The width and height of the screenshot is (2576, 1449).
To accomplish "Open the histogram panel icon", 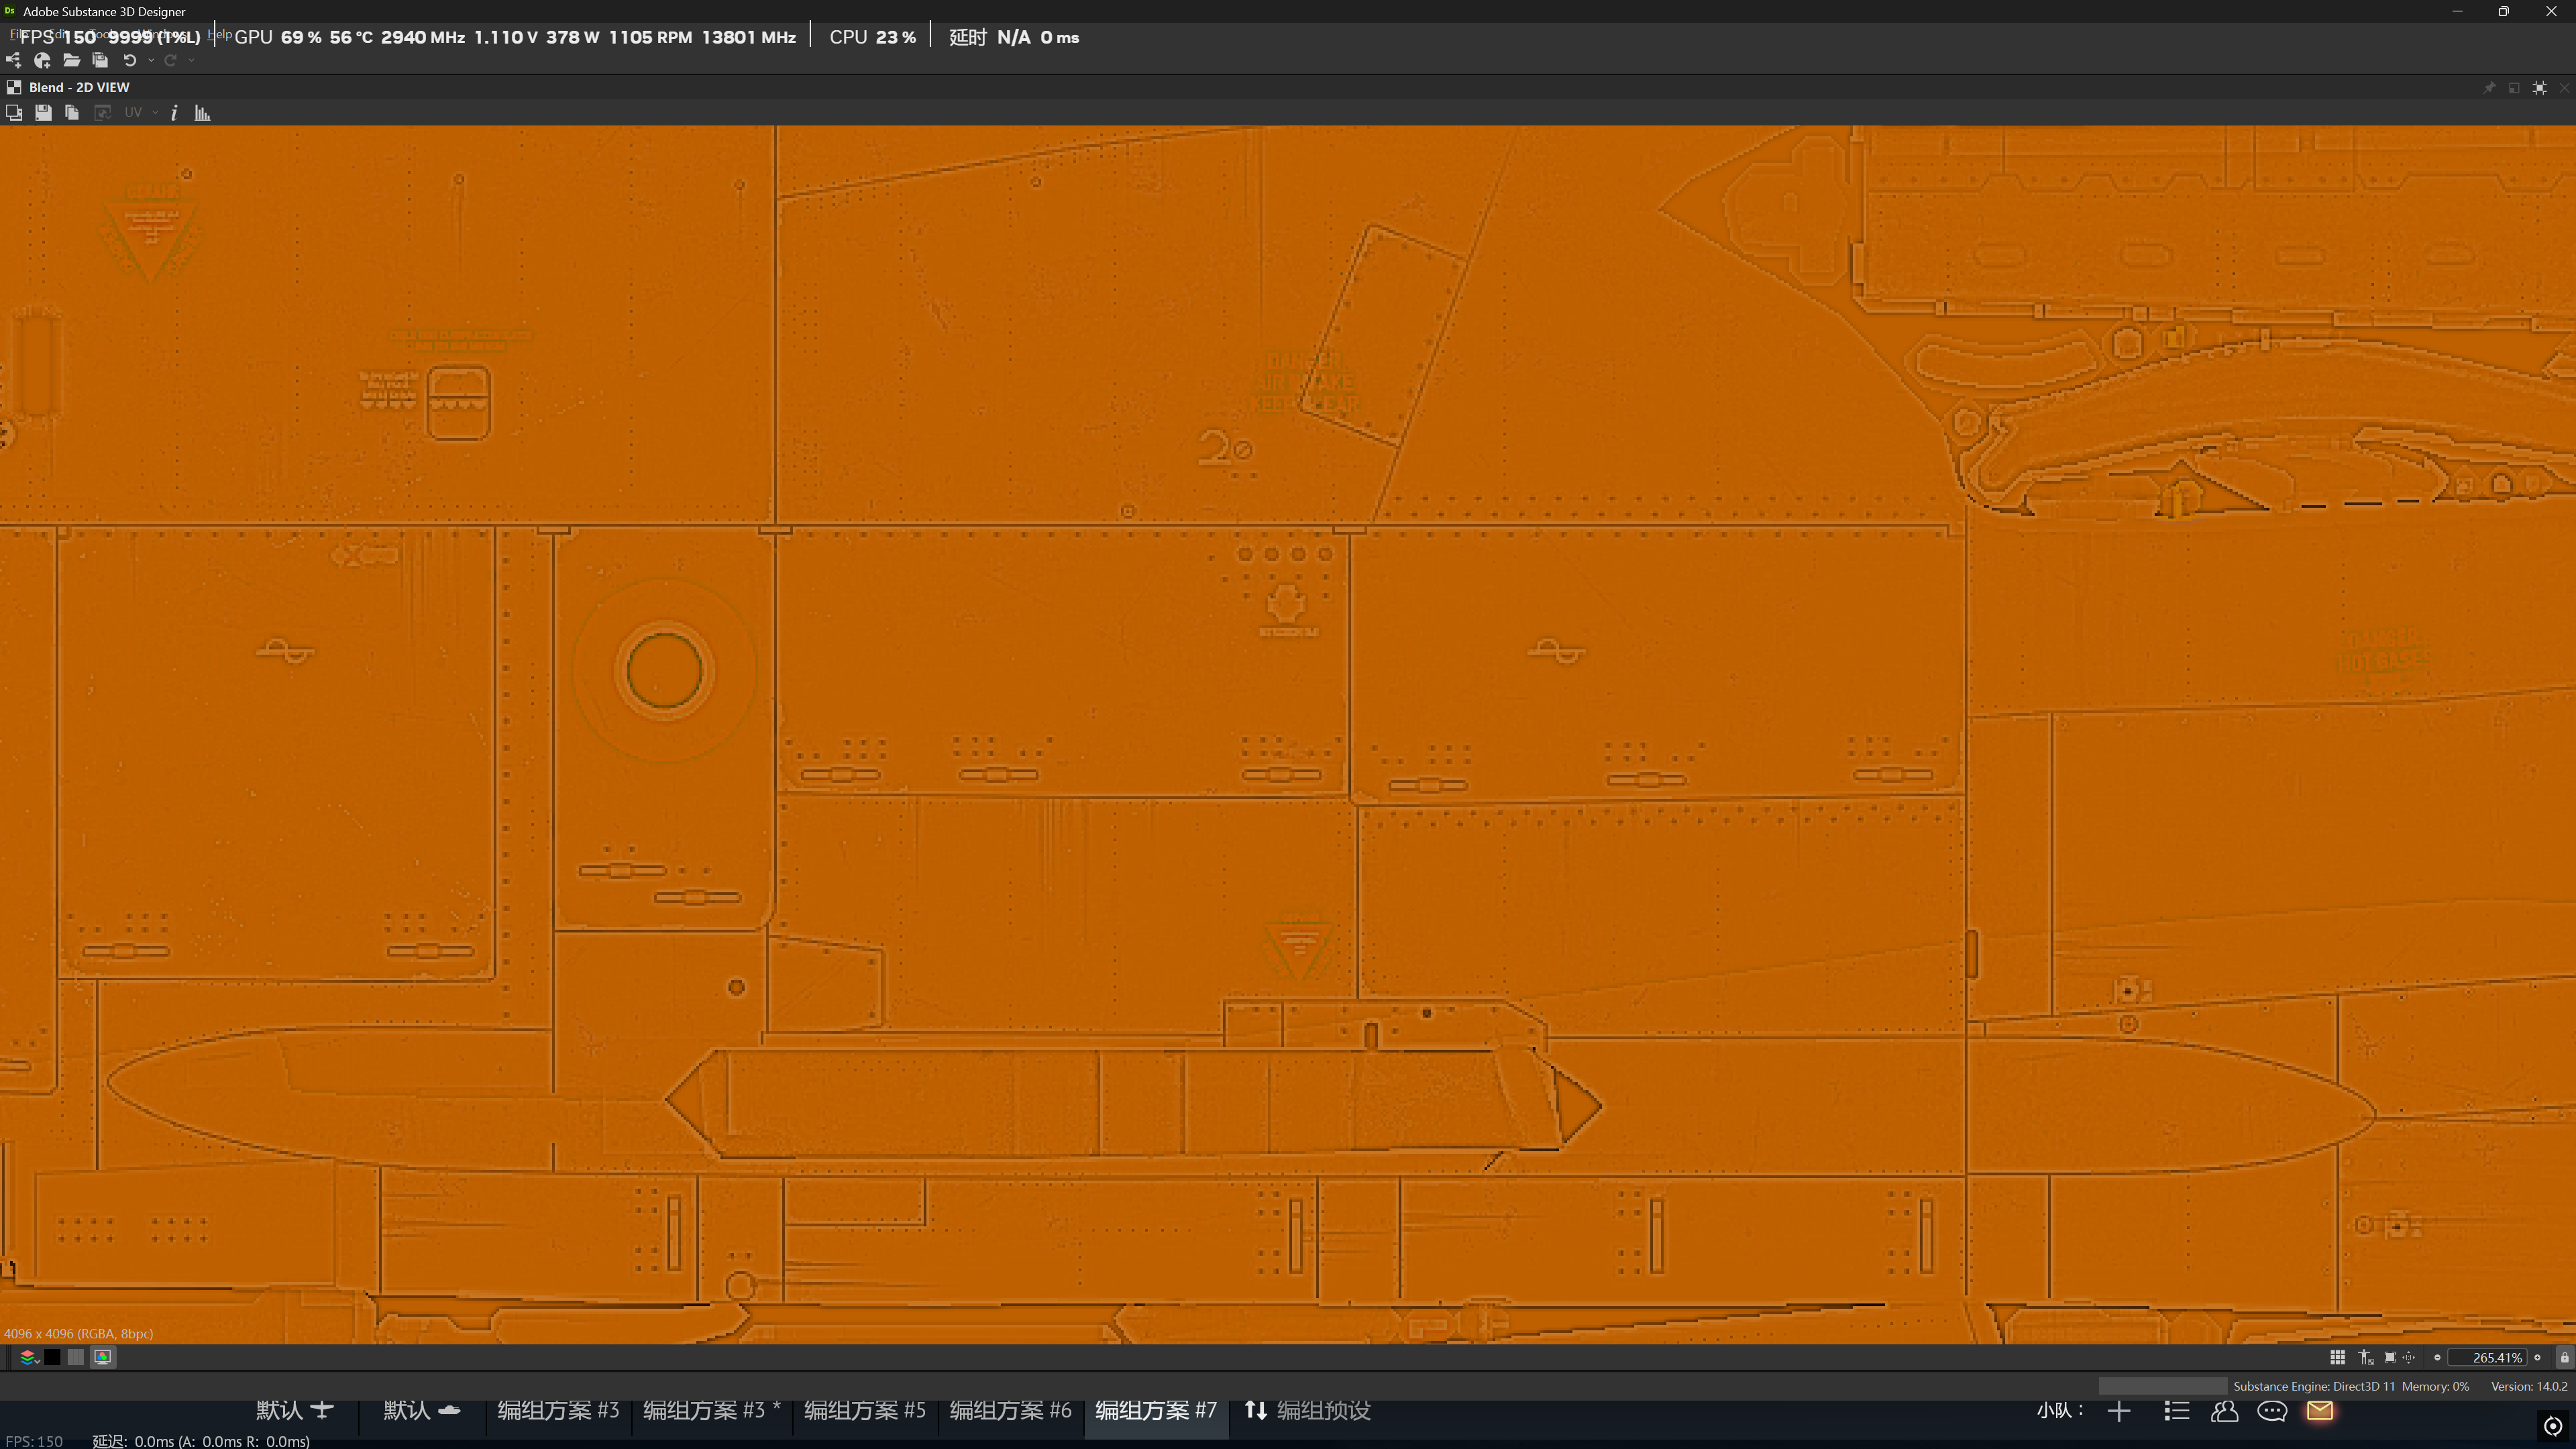I will pyautogui.click(x=202, y=113).
